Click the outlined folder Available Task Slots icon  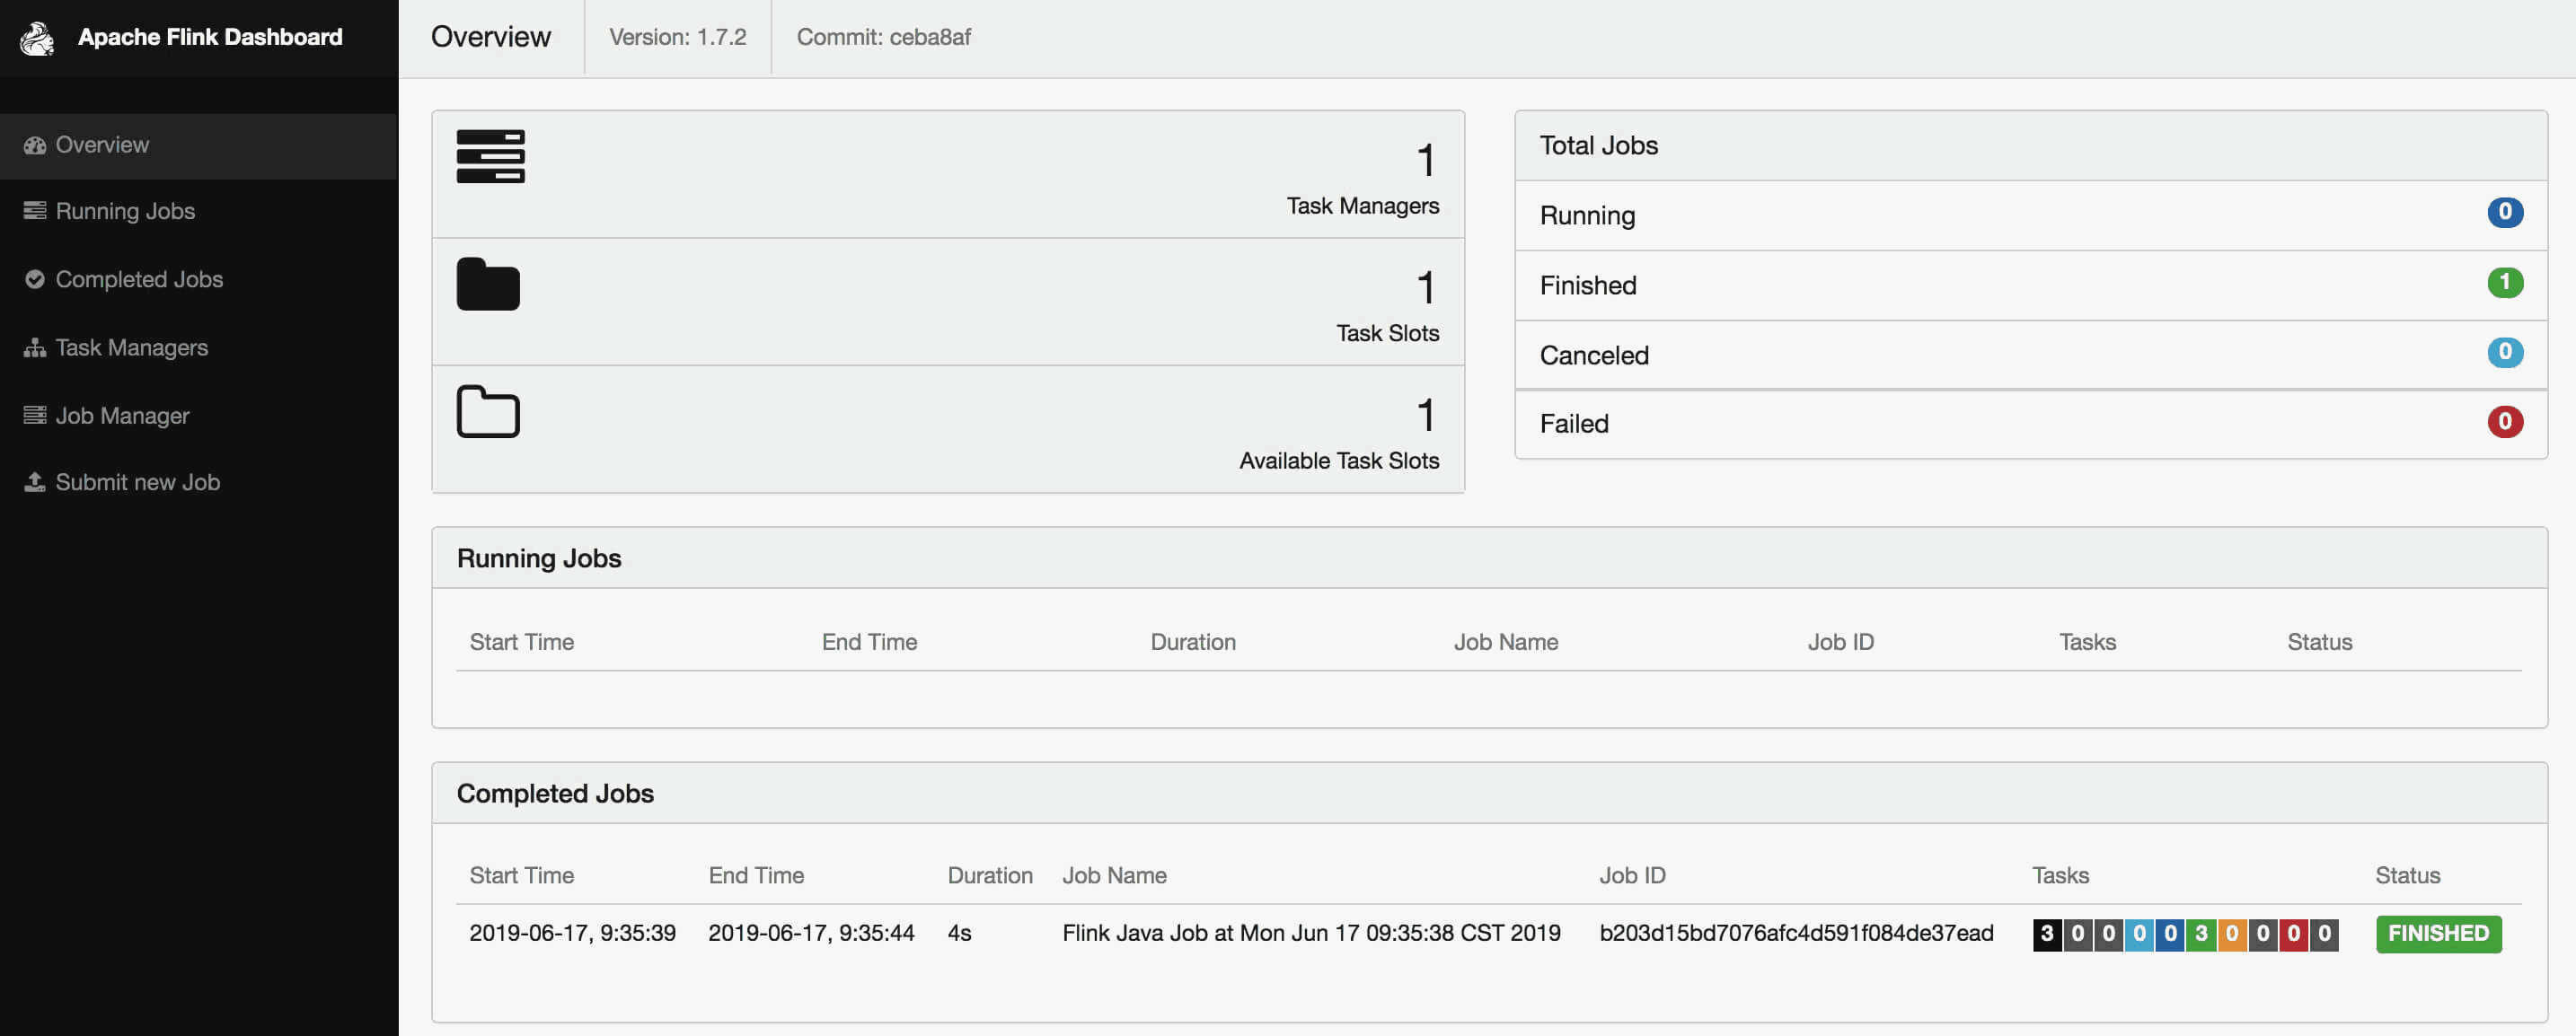488,411
